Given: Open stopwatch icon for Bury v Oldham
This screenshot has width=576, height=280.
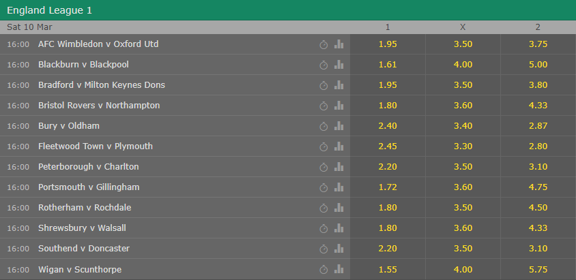Looking at the screenshot, I should point(323,127).
